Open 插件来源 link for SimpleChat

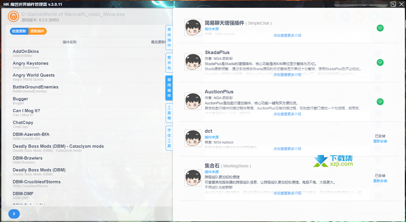212,29
